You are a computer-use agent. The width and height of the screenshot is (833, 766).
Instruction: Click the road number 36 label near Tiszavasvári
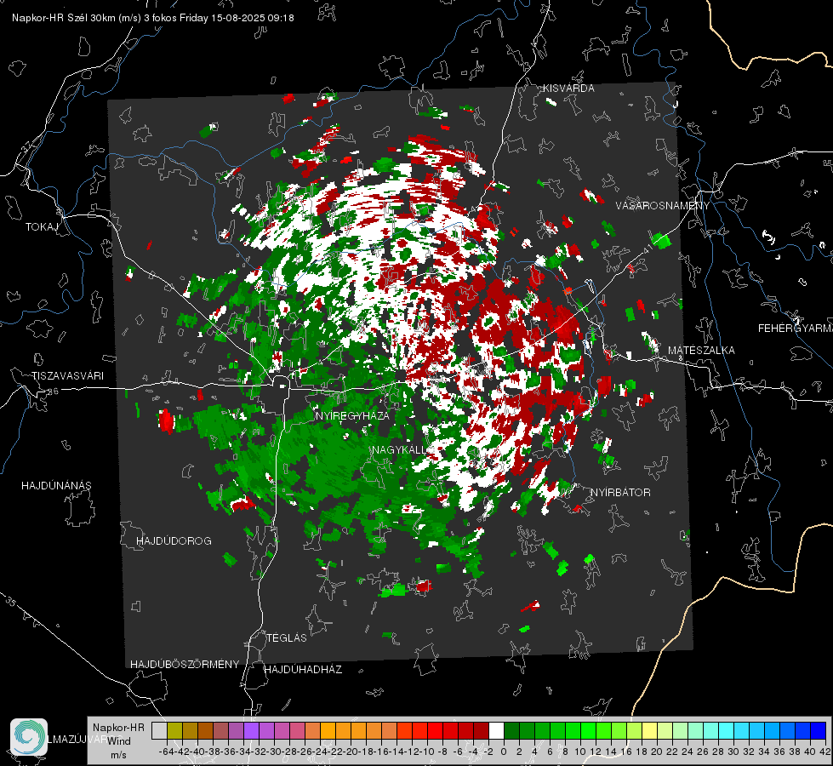point(53,392)
